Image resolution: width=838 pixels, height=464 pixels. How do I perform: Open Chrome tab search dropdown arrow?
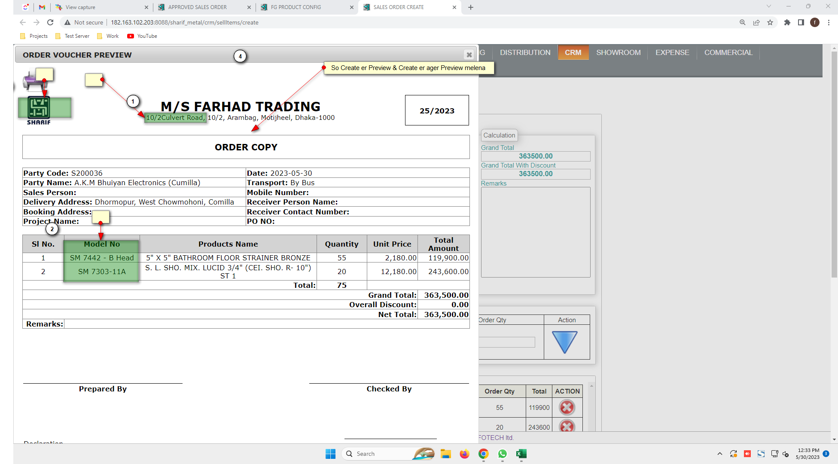(768, 6)
